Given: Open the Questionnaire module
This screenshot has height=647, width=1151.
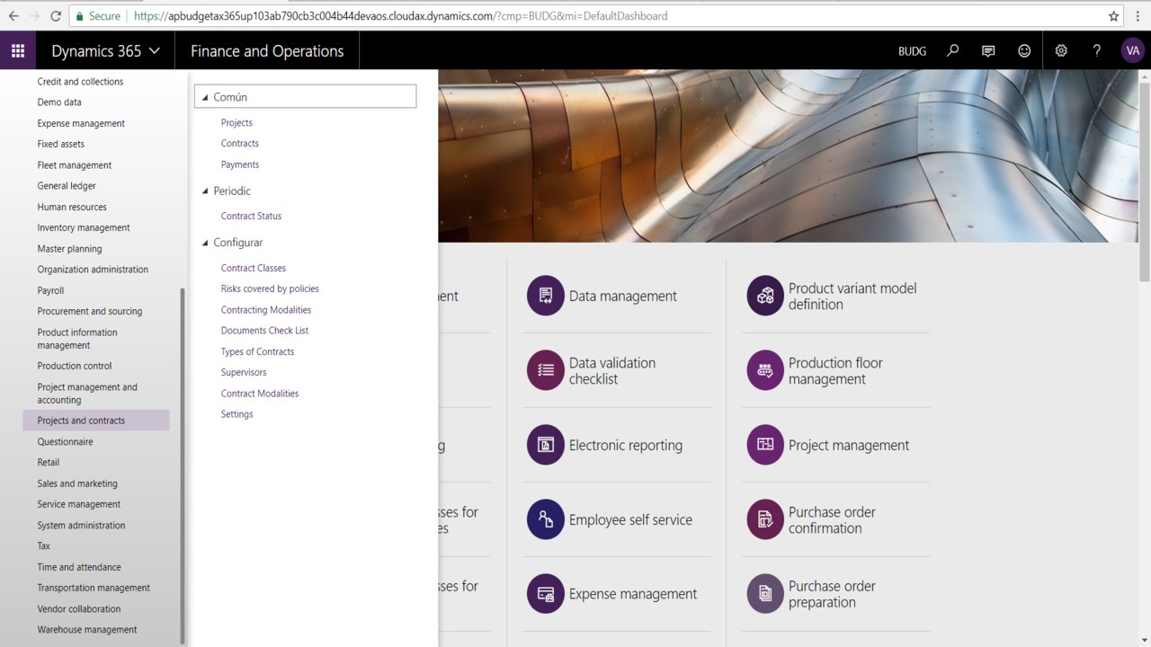Looking at the screenshot, I should coord(65,442).
